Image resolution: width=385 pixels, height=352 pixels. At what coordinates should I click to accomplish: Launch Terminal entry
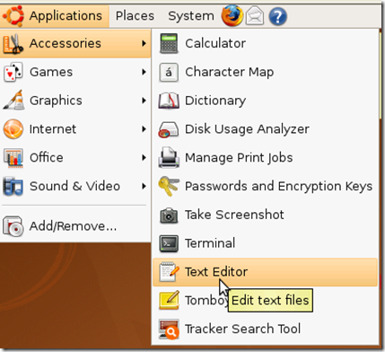point(265,243)
